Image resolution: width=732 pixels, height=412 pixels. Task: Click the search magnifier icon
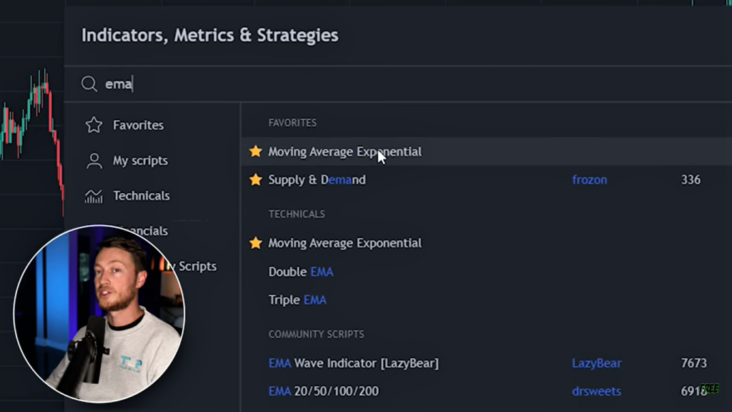point(89,84)
